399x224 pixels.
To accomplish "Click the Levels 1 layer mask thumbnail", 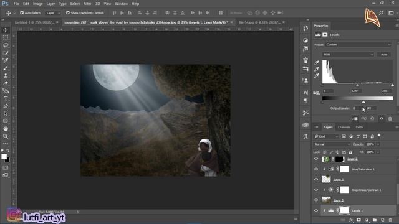I will click(x=345, y=210).
